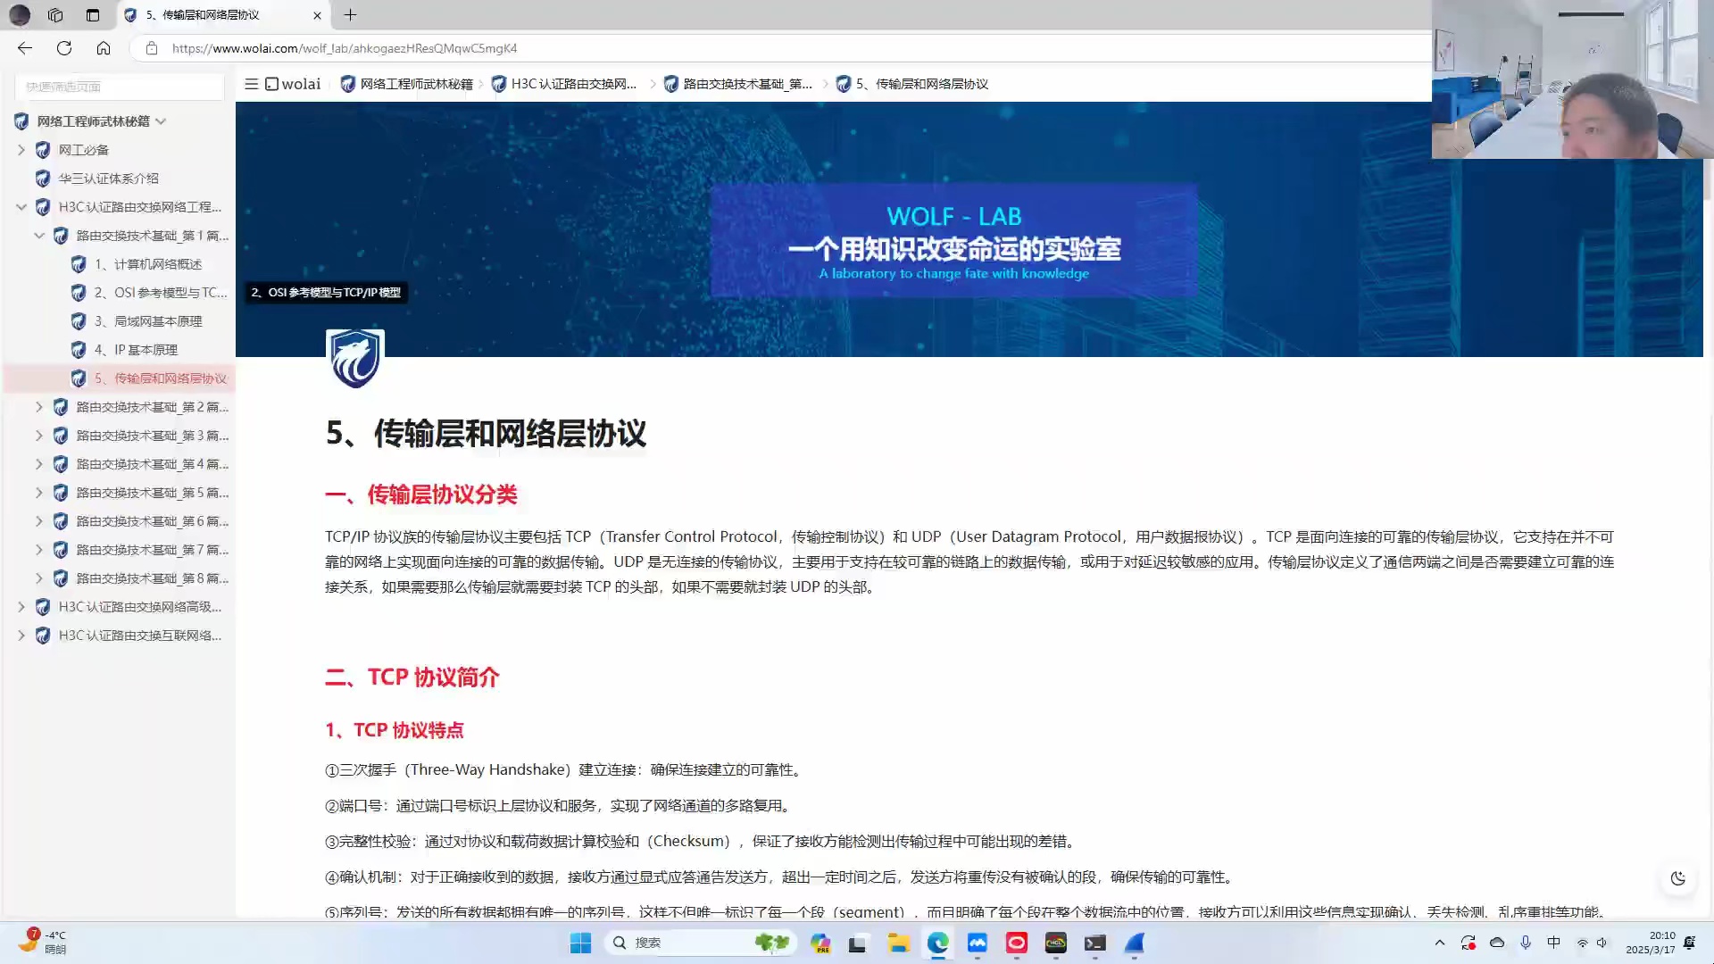
Task: Open the vertical tabs icon in title bar
Action: (92, 15)
